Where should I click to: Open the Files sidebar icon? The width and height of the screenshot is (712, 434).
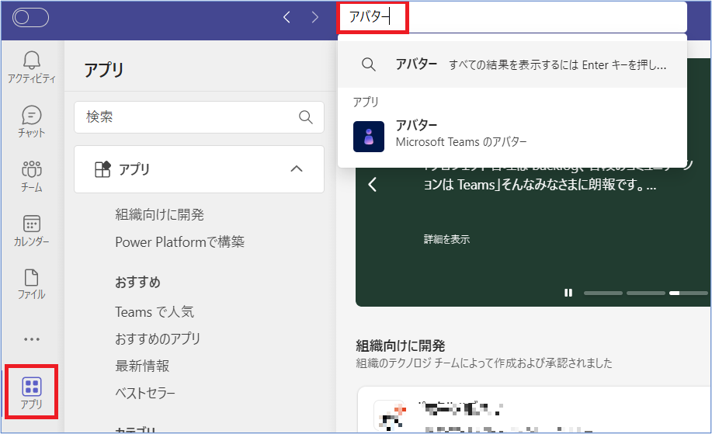pos(31,278)
